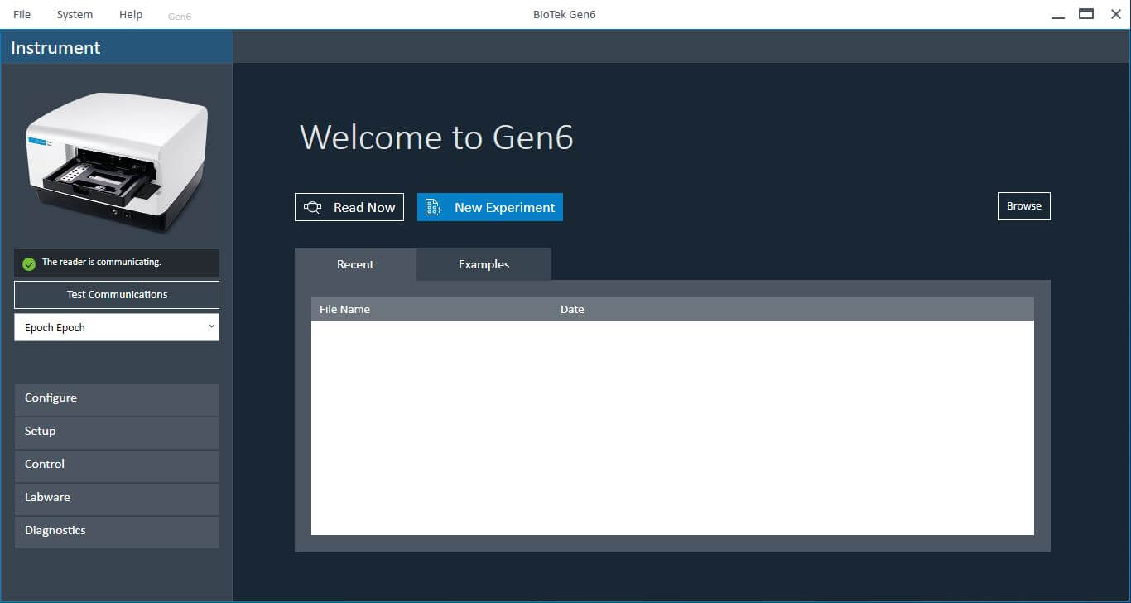Viewport: 1131px width, 603px height.
Task: Click the green communication status checkmark
Action: pos(29,263)
